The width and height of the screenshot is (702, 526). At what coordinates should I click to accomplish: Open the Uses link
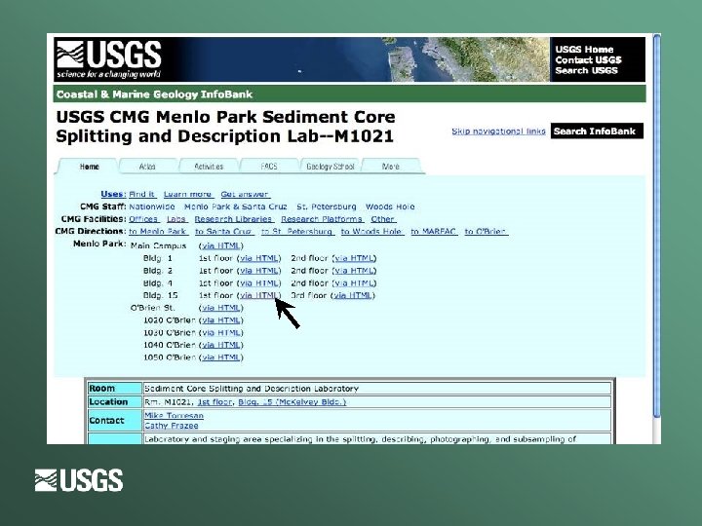112,194
